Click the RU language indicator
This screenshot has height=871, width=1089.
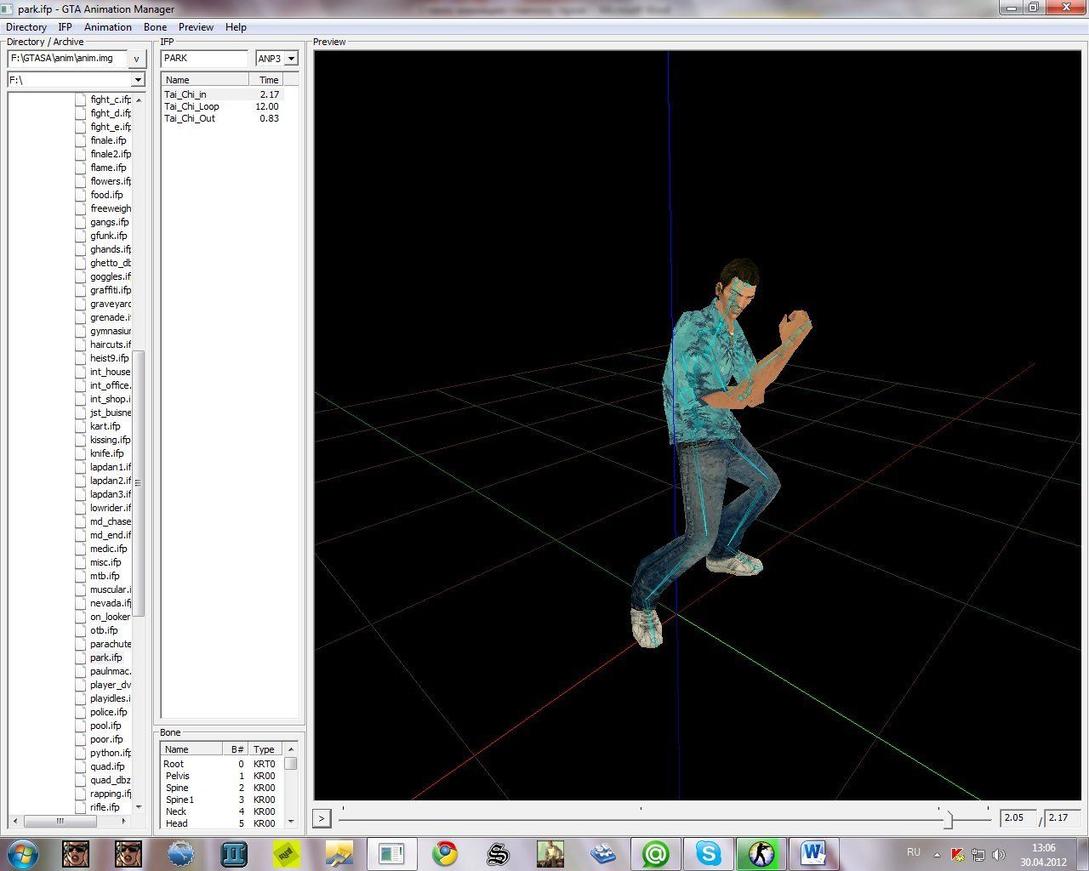[x=914, y=851]
